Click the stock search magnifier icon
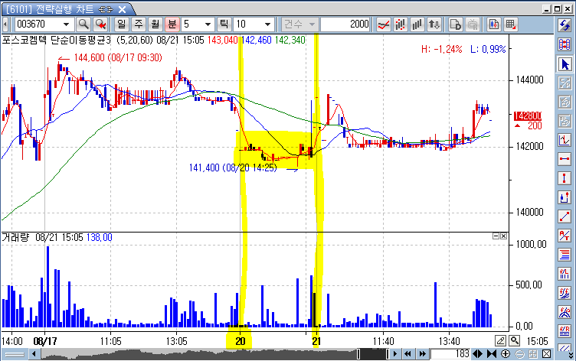 point(81,24)
